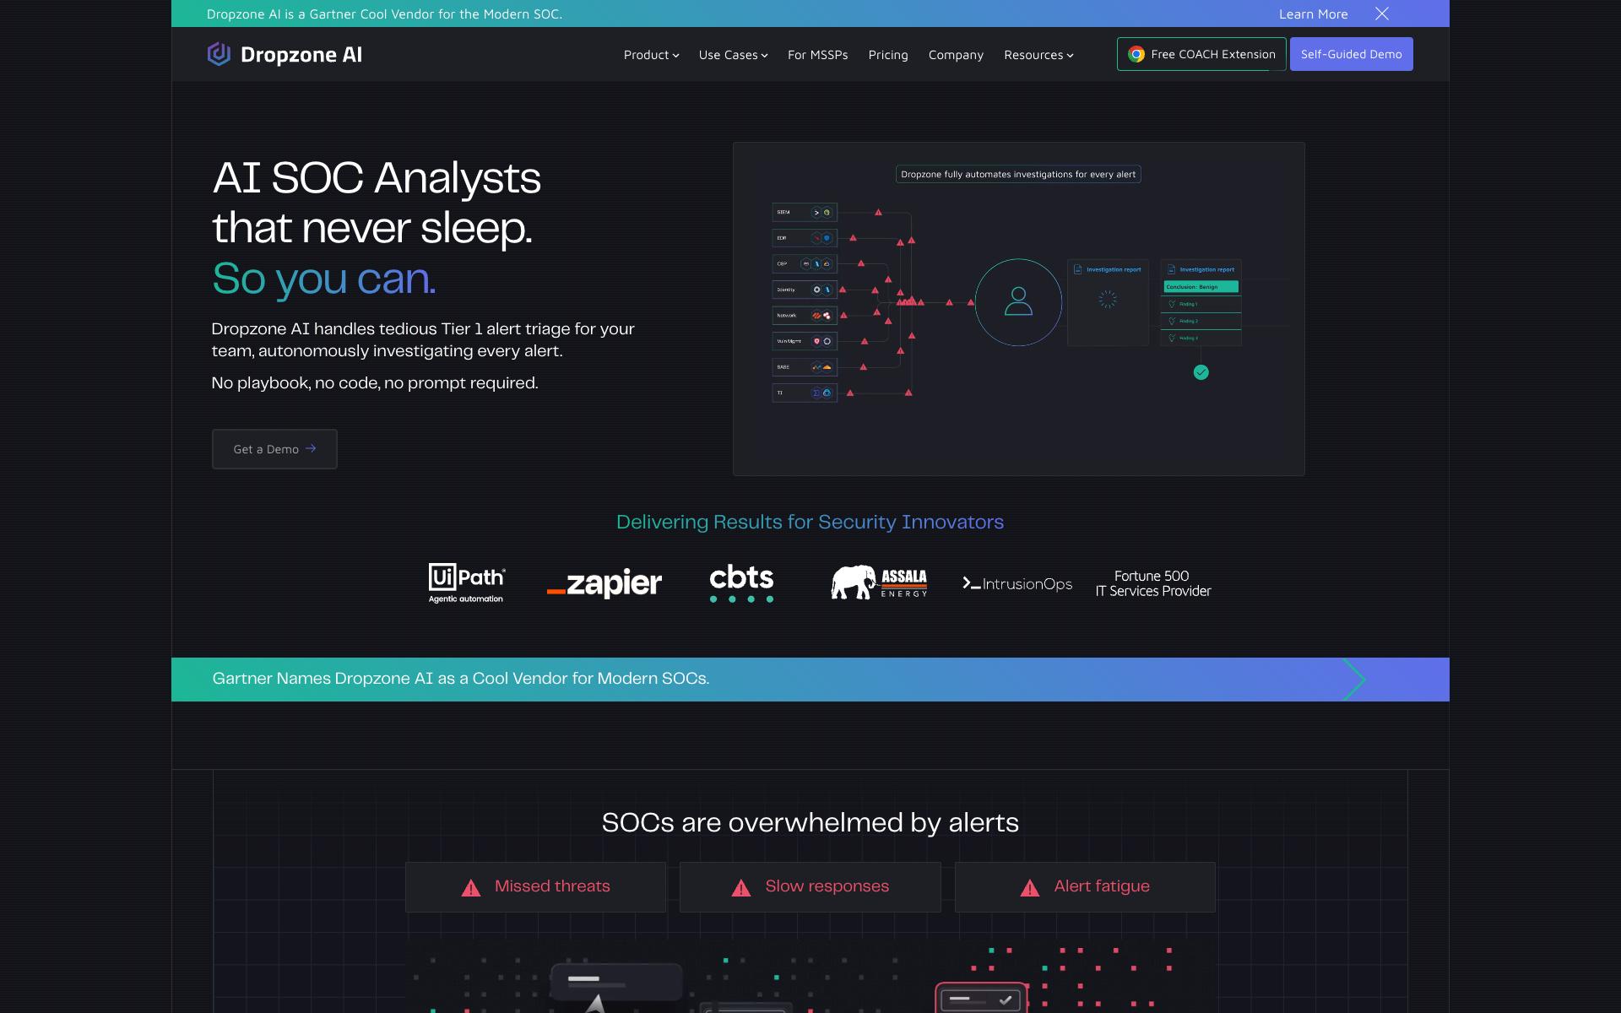Image resolution: width=1621 pixels, height=1013 pixels.
Task: Click the arrow icon in Get a Demo
Action: (311, 448)
